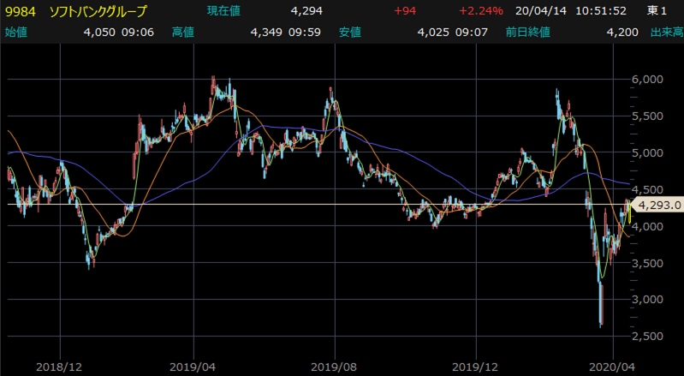Click the stock code 9984

coord(21,12)
